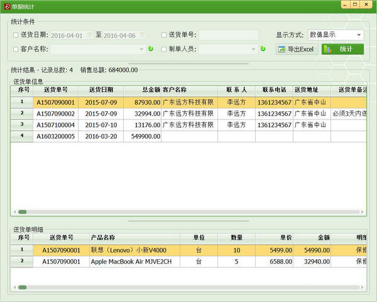Screen dimensions: 377x302
Task: Click the green 统计 button
Action: pyautogui.click(x=342, y=49)
